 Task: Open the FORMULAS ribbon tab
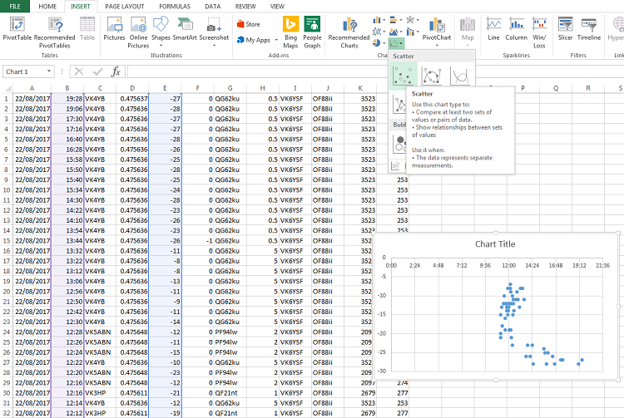pyautogui.click(x=176, y=6)
